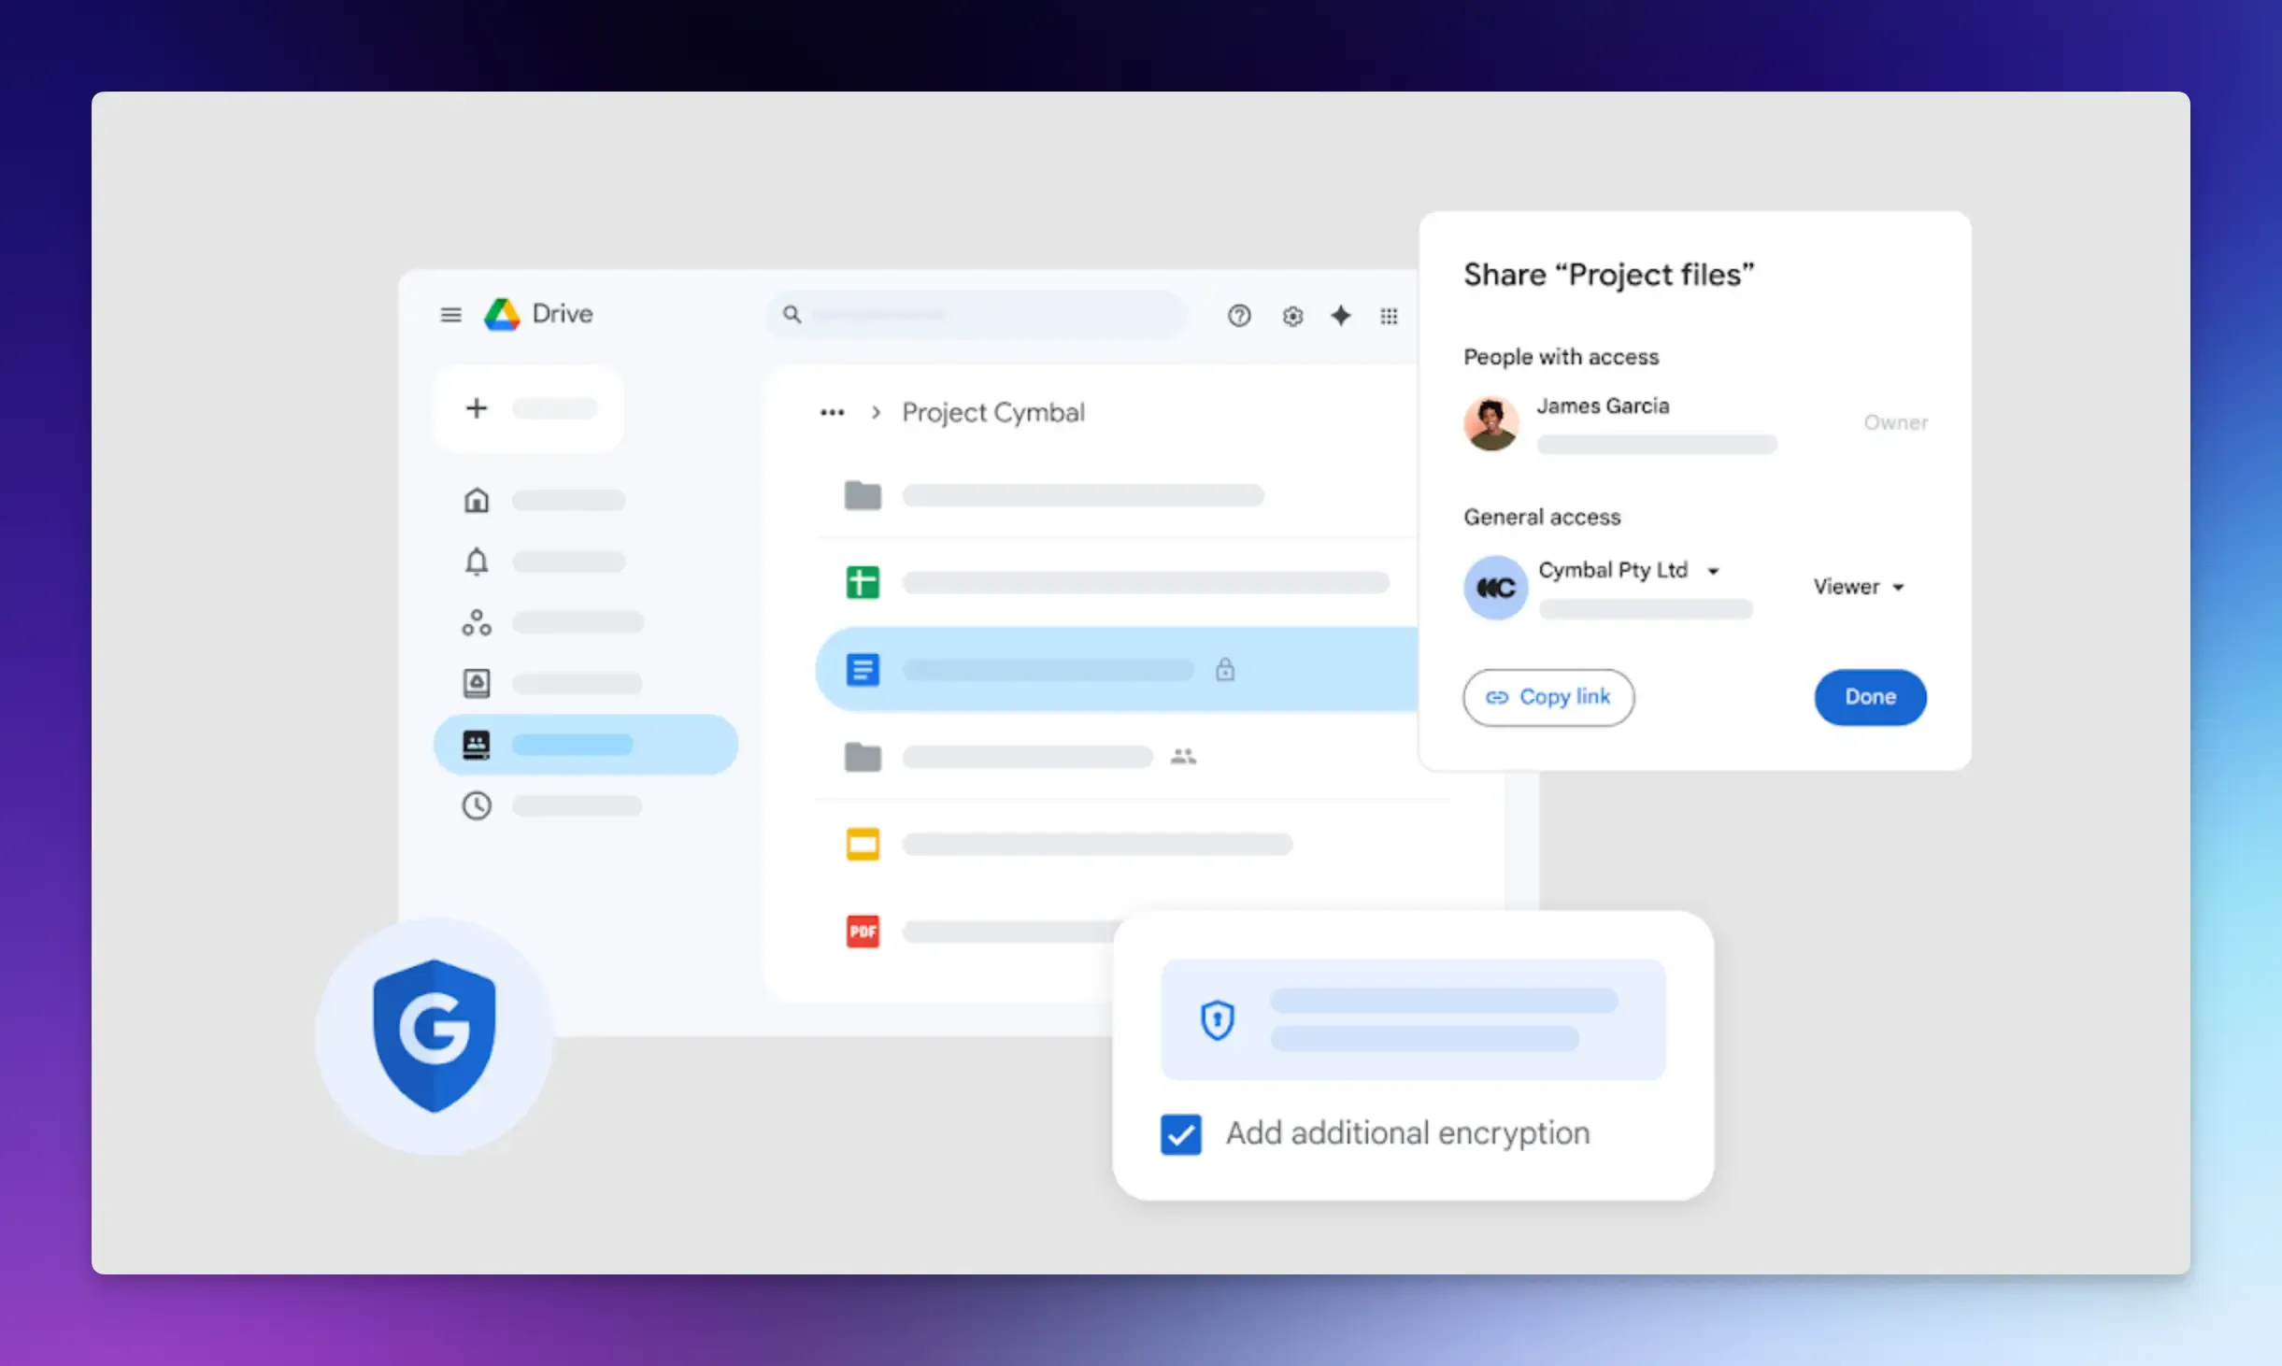Enable the Add additional encryption checkbox
The height and width of the screenshot is (1366, 2282).
tap(1179, 1133)
